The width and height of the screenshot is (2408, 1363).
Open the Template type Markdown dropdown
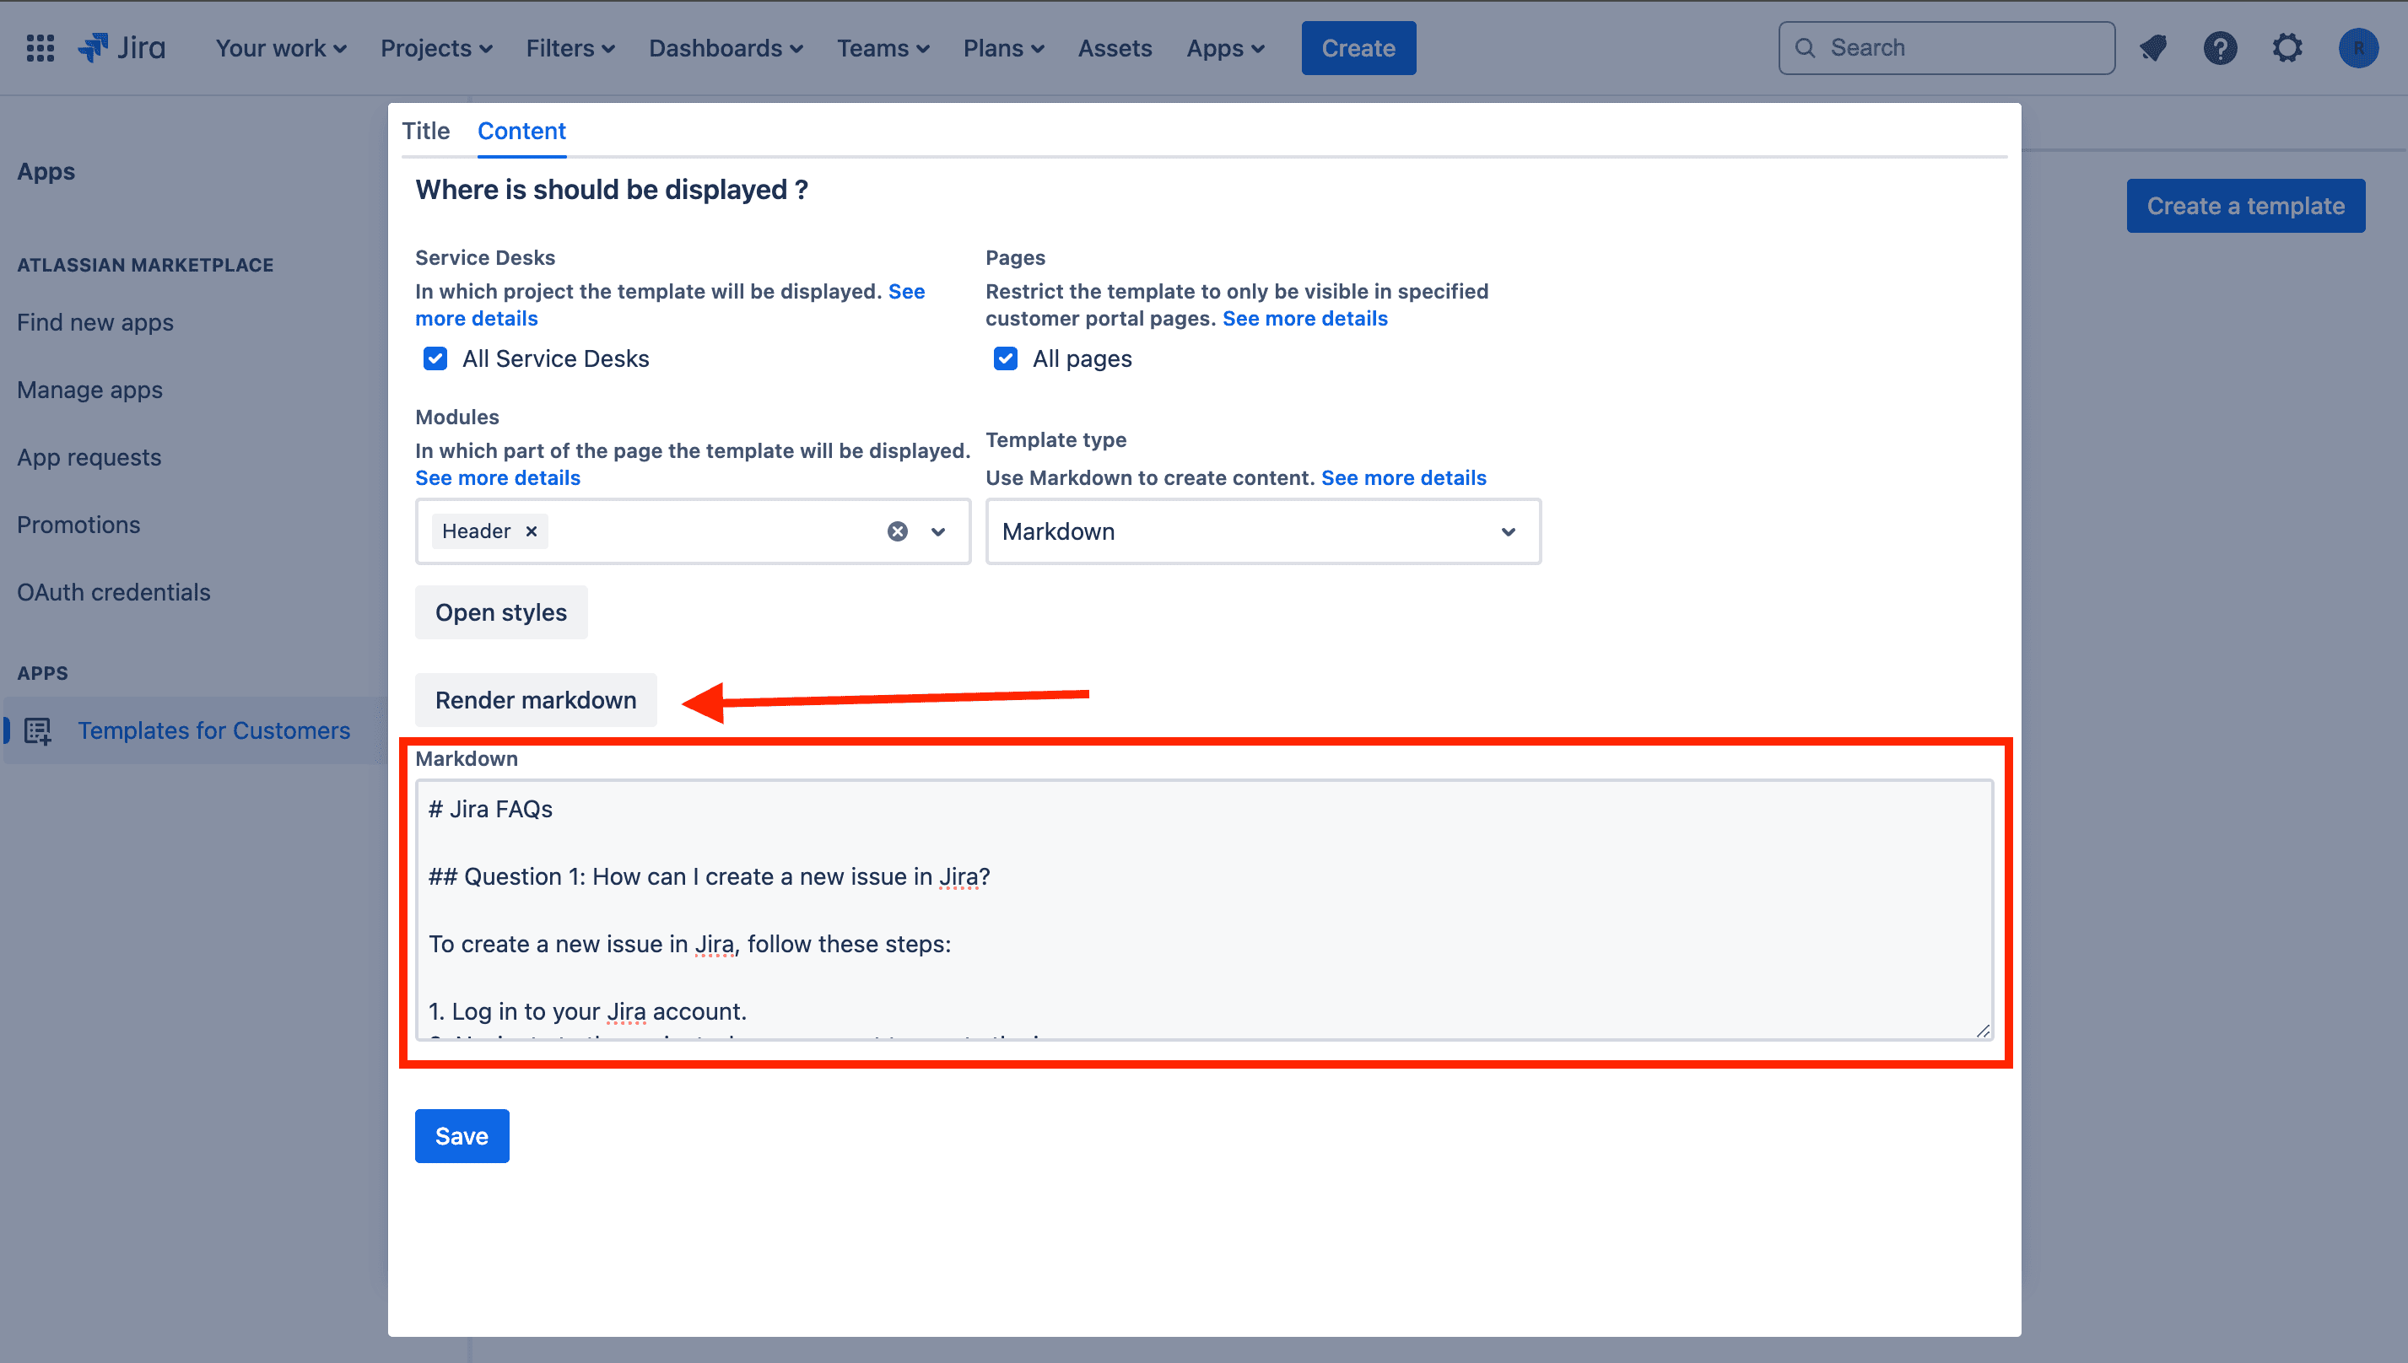tap(1262, 531)
